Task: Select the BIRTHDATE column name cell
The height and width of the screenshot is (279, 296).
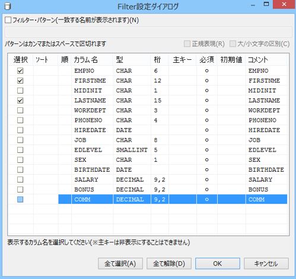Action: coord(93,169)
